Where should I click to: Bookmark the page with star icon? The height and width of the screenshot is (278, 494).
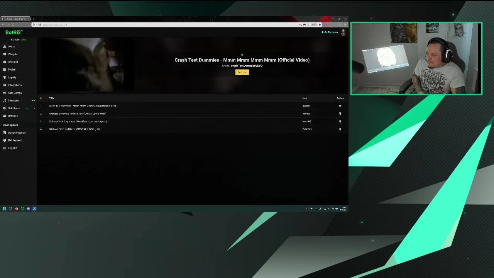pyautogui.click(x=320, y=25)
